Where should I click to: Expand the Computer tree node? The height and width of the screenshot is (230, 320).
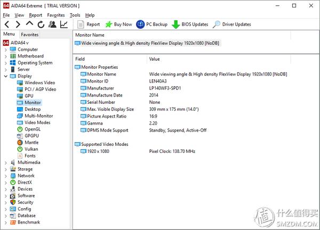pyautogui.click(x=6, y=50)
